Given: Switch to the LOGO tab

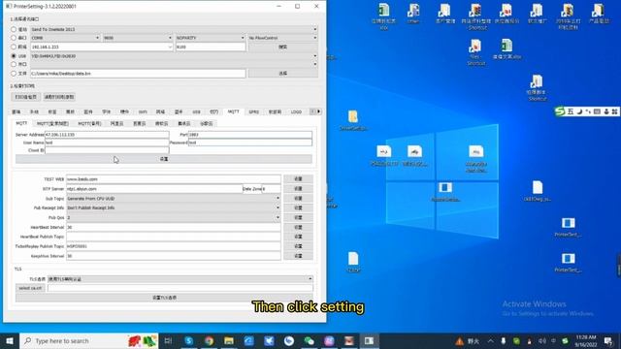Looking at the screenshot, I should [296, 112].
